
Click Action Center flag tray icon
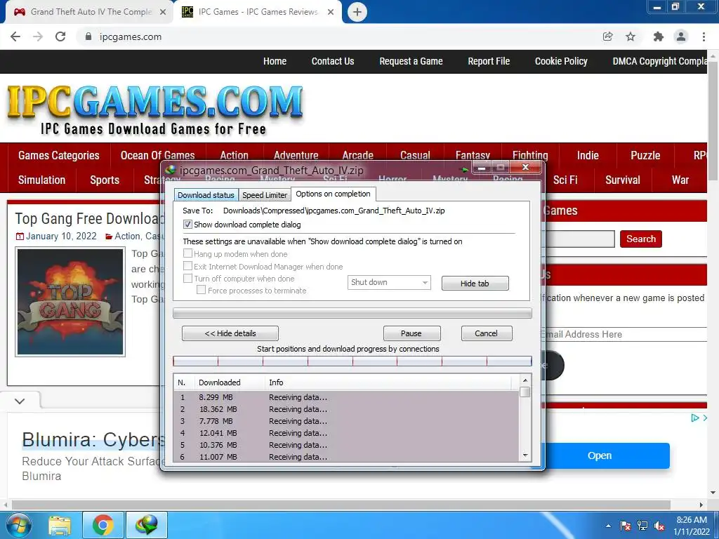pos(625,526)
